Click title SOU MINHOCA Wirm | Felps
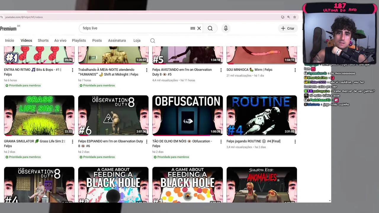379x213 pixels. click(x=249, y=70)
